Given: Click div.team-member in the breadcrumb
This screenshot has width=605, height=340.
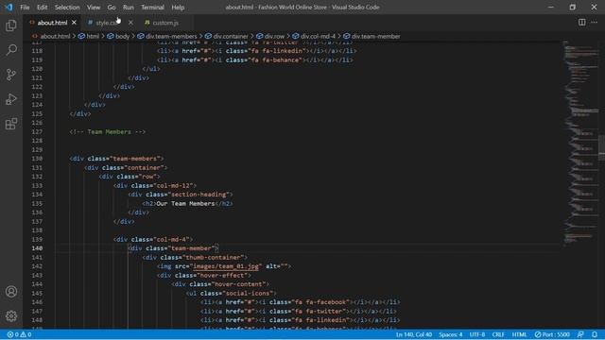Looking at the screenshot, I should [376, 36].
